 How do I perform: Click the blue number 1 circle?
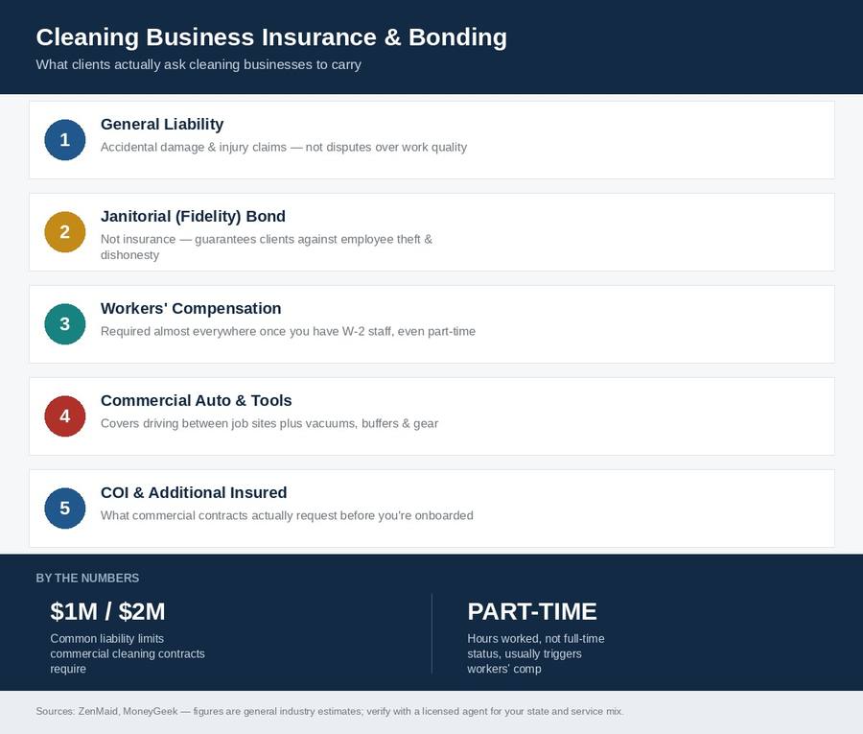pyautogui.click(x=65, y=140)
